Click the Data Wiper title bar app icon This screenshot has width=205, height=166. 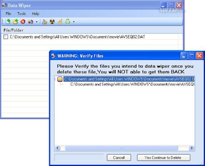click(x=4, y=5)
